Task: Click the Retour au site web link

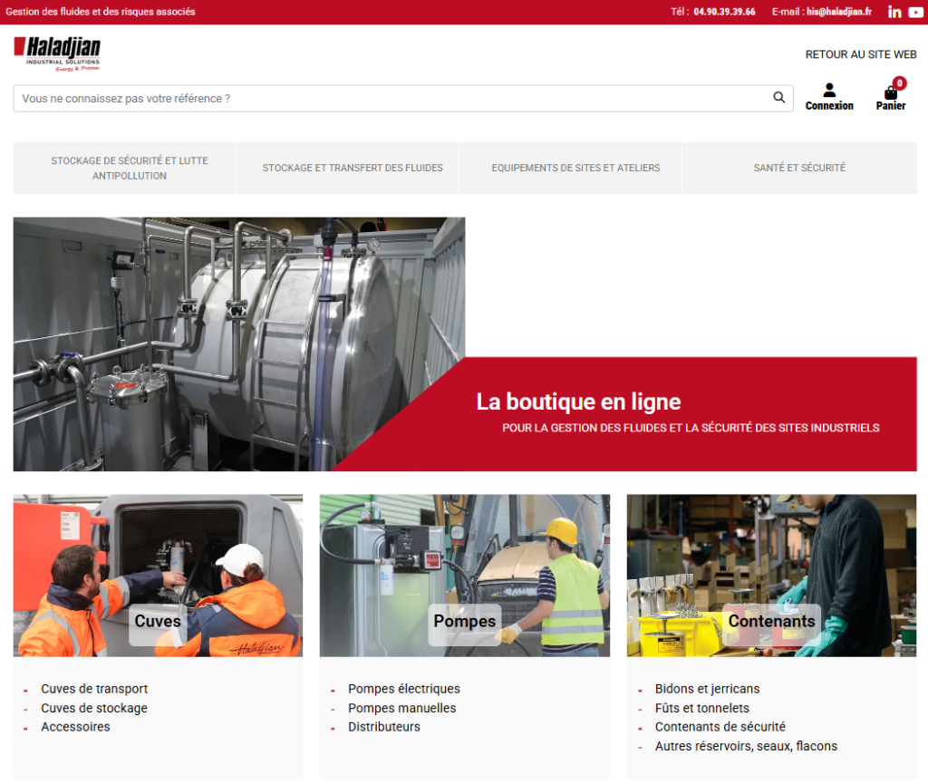Action: (x=860, y=54)
